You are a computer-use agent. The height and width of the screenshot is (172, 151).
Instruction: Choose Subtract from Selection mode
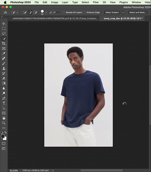pos(35,12)
